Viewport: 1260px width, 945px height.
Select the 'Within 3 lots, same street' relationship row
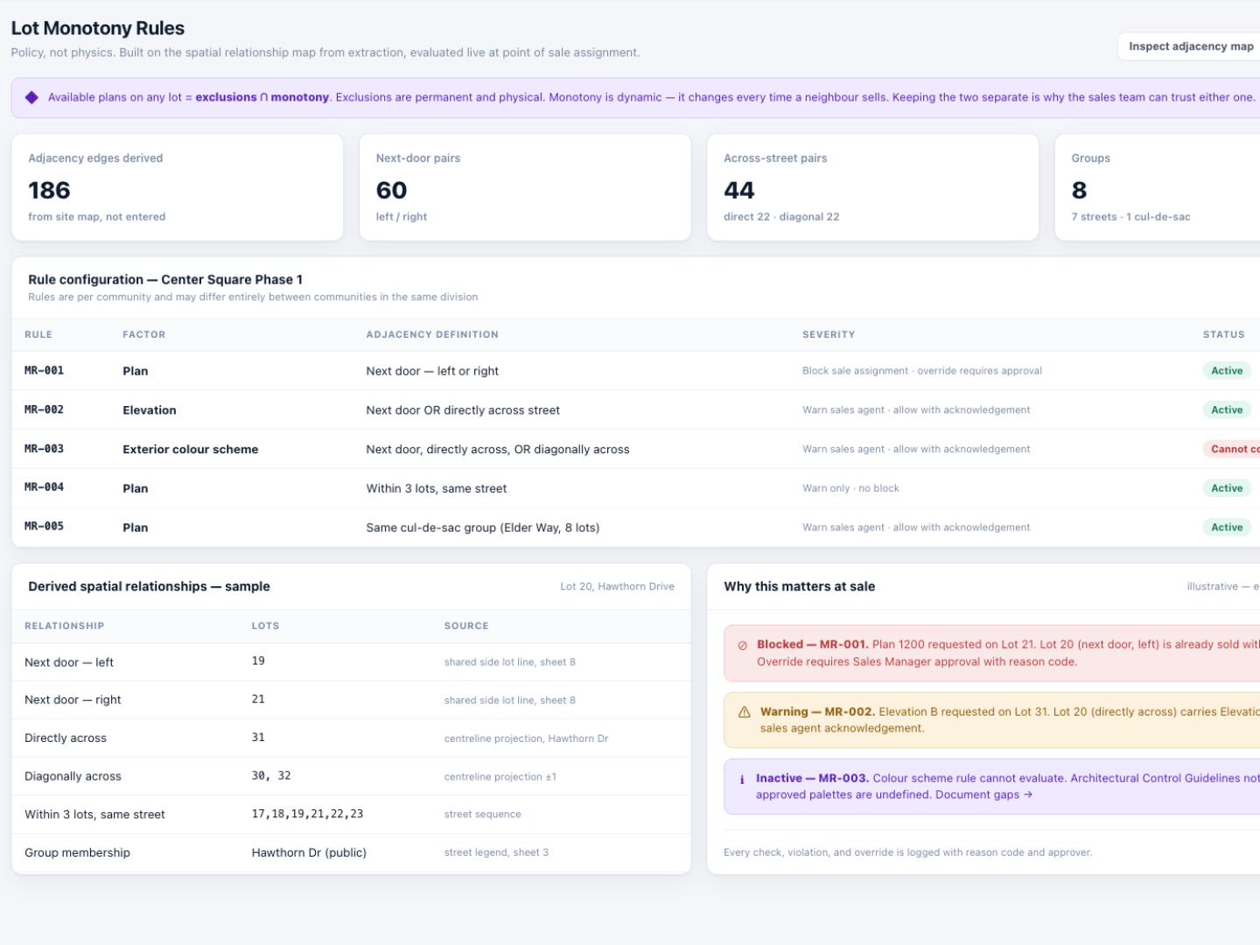click(351, 815)
